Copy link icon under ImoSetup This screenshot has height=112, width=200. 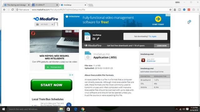(98, 39)
